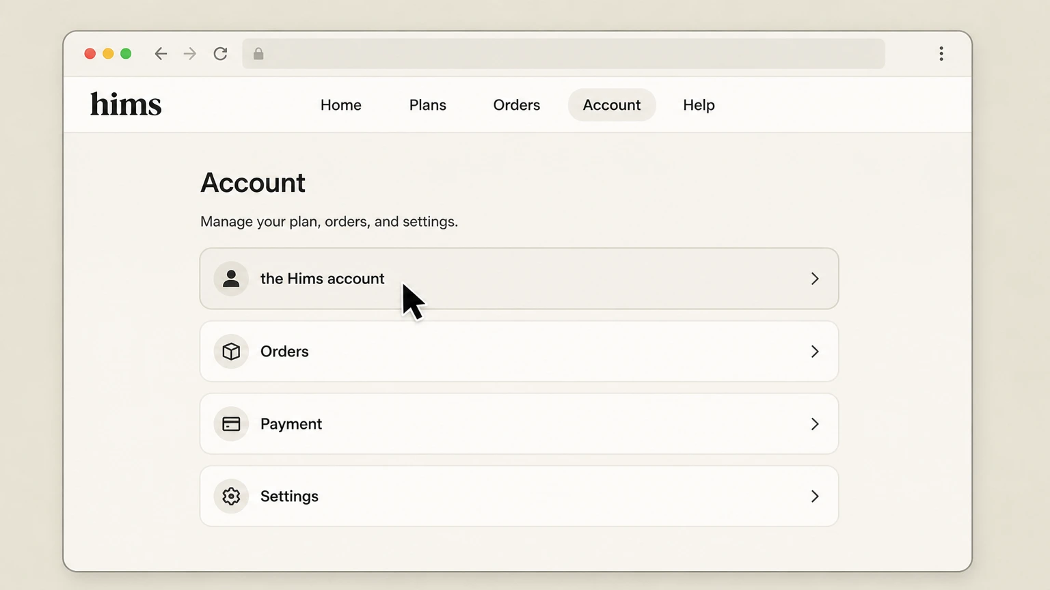Click the box icon beside Orders

click(231, 351)
